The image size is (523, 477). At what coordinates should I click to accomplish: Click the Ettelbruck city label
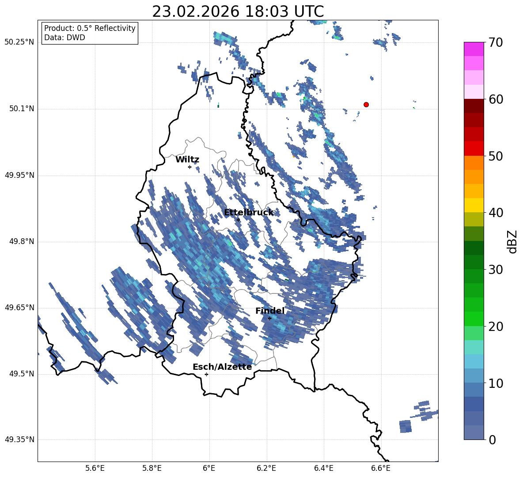(x=249, y=213)
